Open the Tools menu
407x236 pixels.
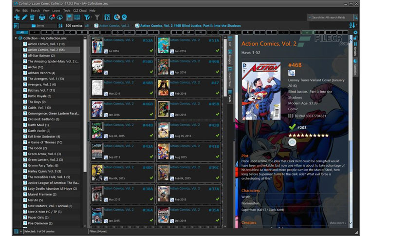[67, 11]
